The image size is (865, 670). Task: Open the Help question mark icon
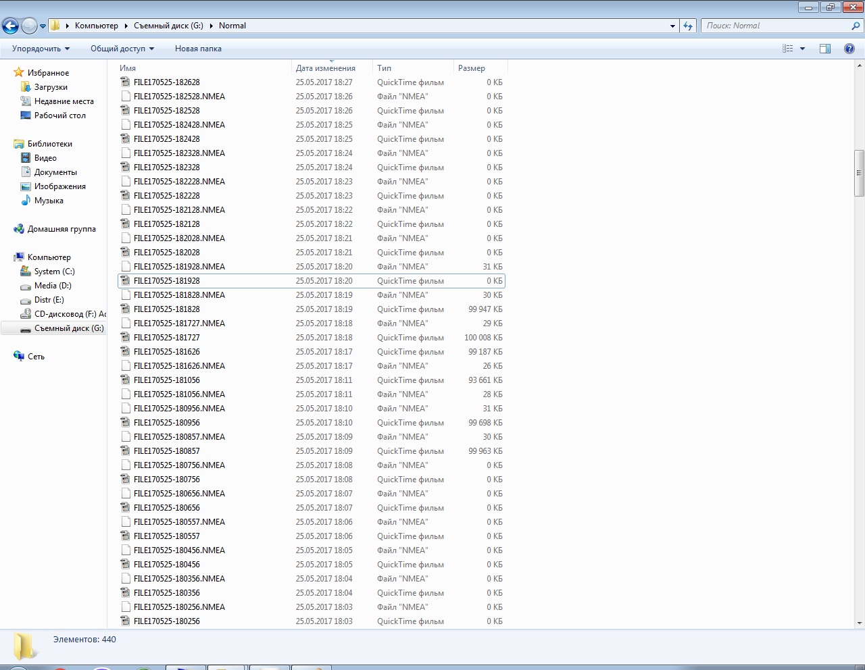[x=849, y=49]
